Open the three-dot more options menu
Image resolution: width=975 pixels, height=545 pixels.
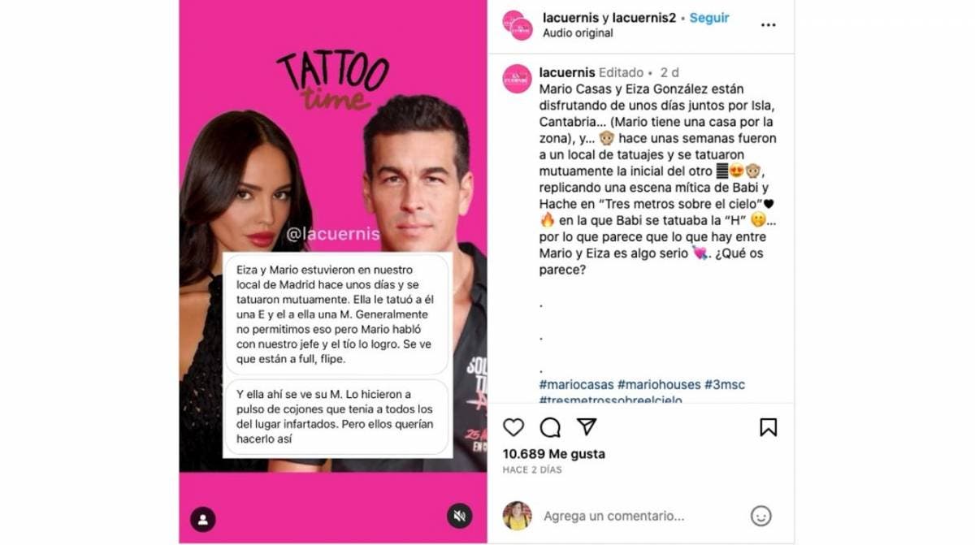pos(768,25)
